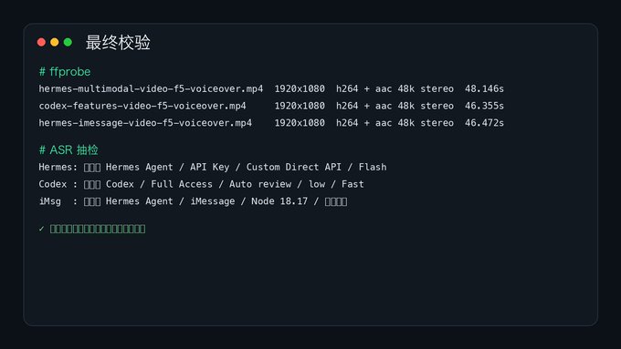Click the yellow minimize window dot
Image resolution: width=621 pixels, height=349 pixels.
[x=55, y=42]
